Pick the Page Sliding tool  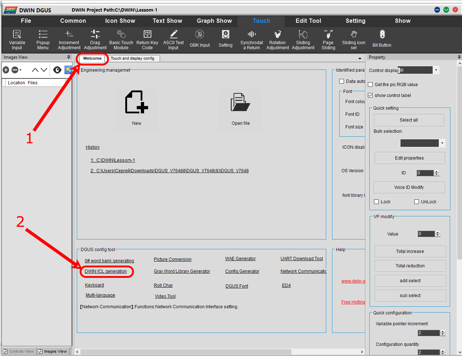tap(328, 39)
